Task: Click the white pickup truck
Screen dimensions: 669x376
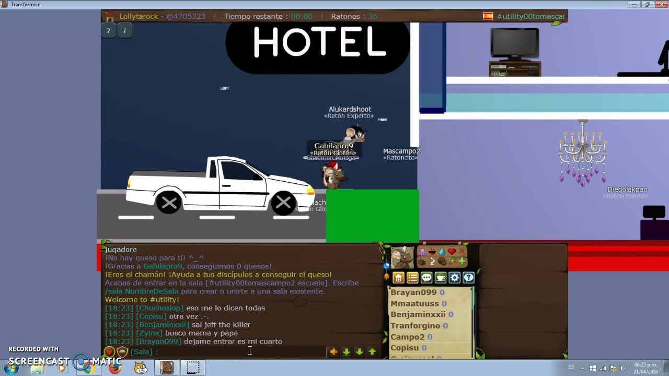Action: pos(220,184)
